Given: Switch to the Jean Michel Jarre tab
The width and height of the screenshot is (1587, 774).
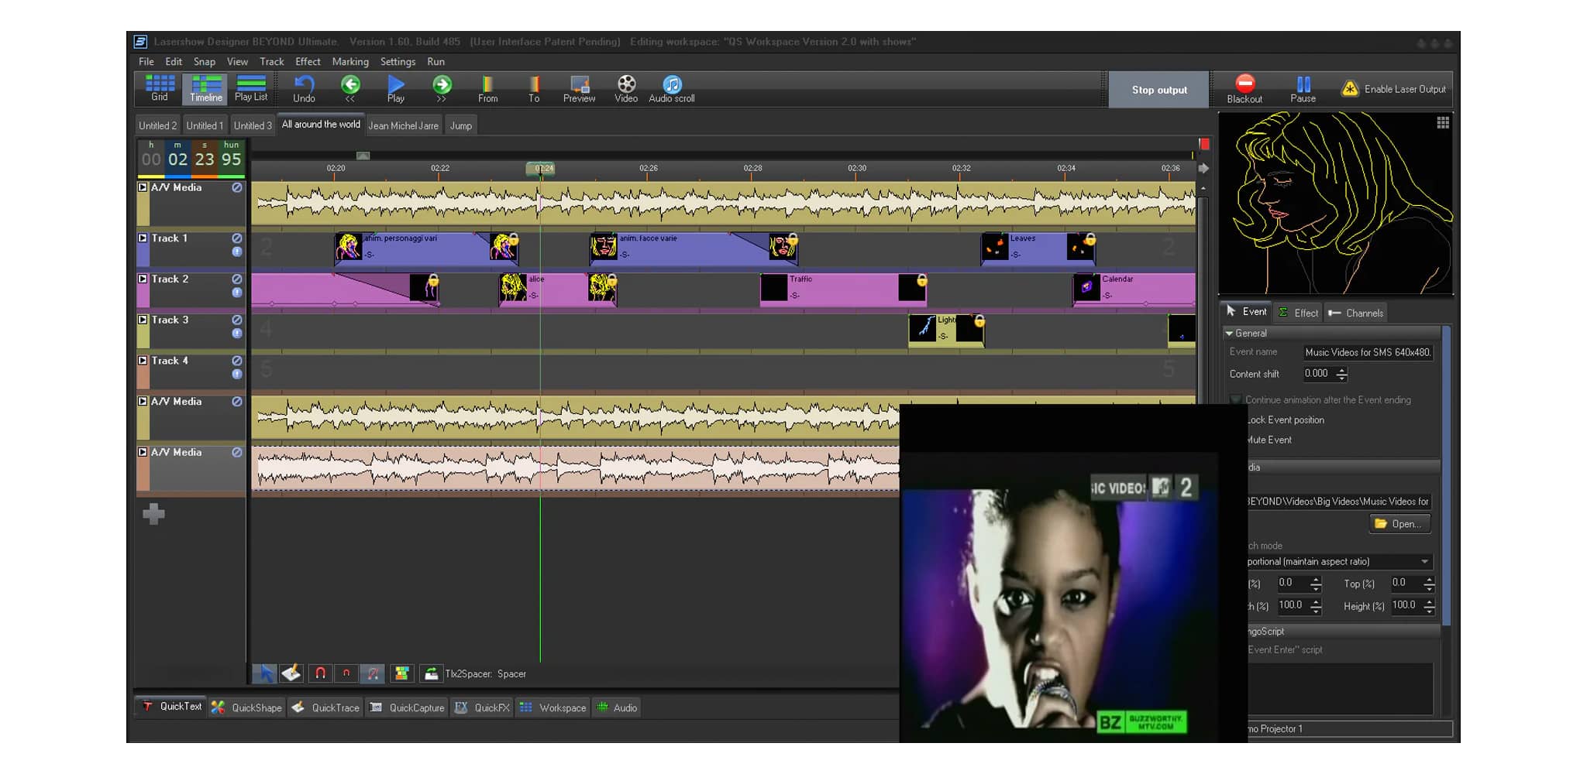Looking at the screenshot, I should (403, 125).
